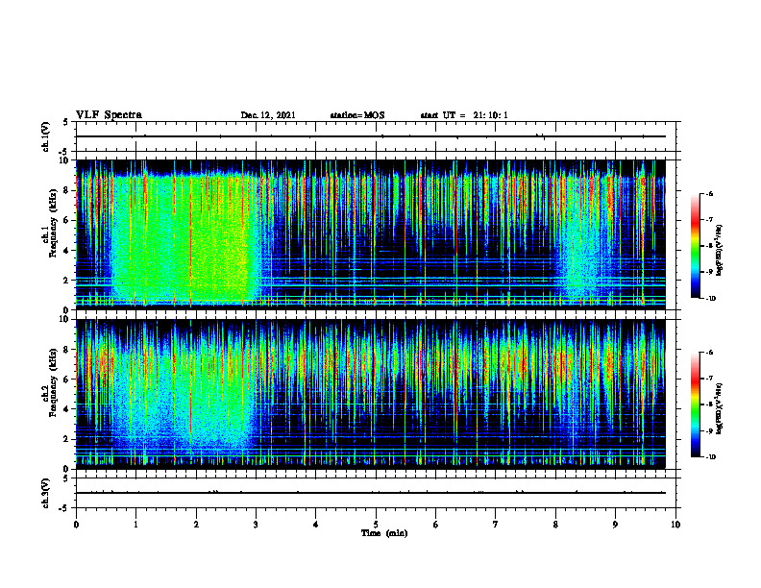Click the ch.2 color bar "log(PSD)" label
Screen dimensions: 761x588
(x=720, y=408)
